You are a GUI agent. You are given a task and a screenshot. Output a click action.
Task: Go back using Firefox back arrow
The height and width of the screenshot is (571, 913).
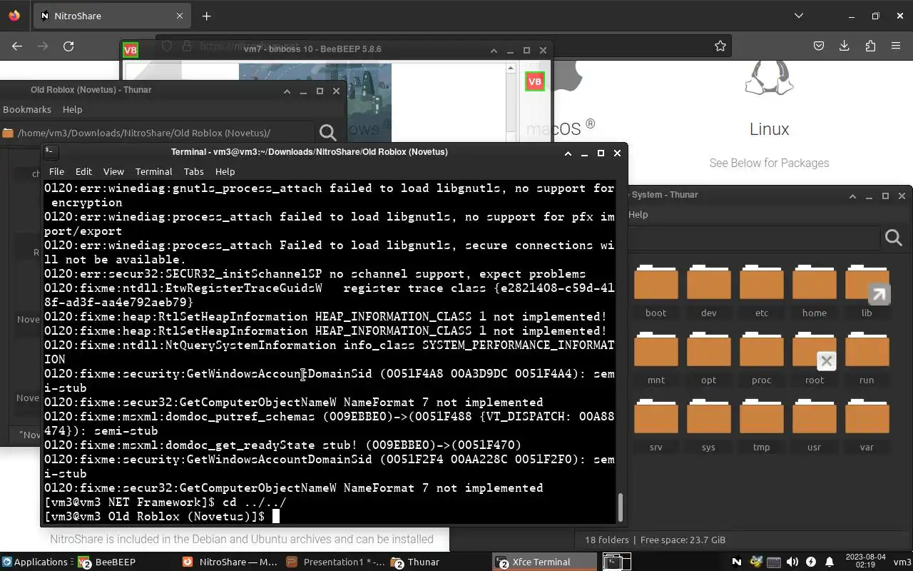(x=17, y=46)
